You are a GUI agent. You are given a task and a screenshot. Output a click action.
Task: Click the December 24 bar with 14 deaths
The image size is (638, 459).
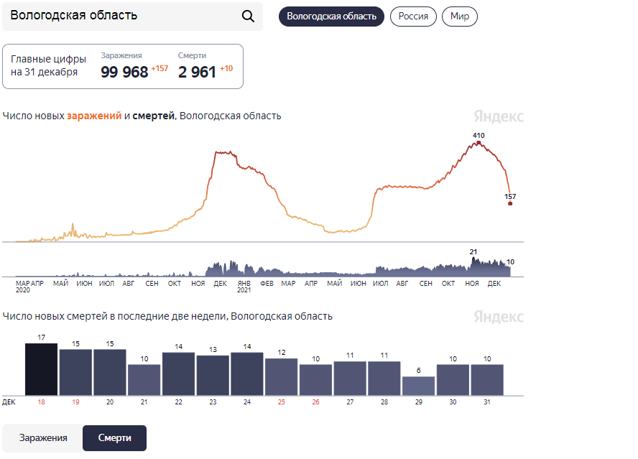tap(247, 374)
